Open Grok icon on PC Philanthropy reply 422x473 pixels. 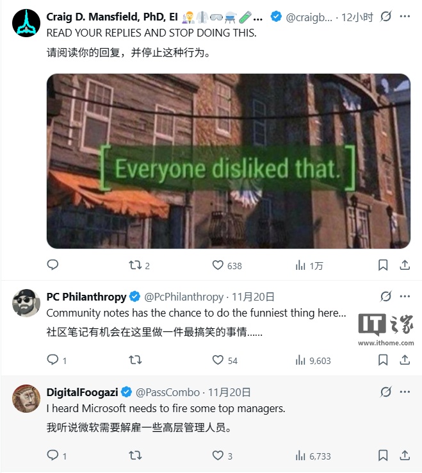point(385,297)
